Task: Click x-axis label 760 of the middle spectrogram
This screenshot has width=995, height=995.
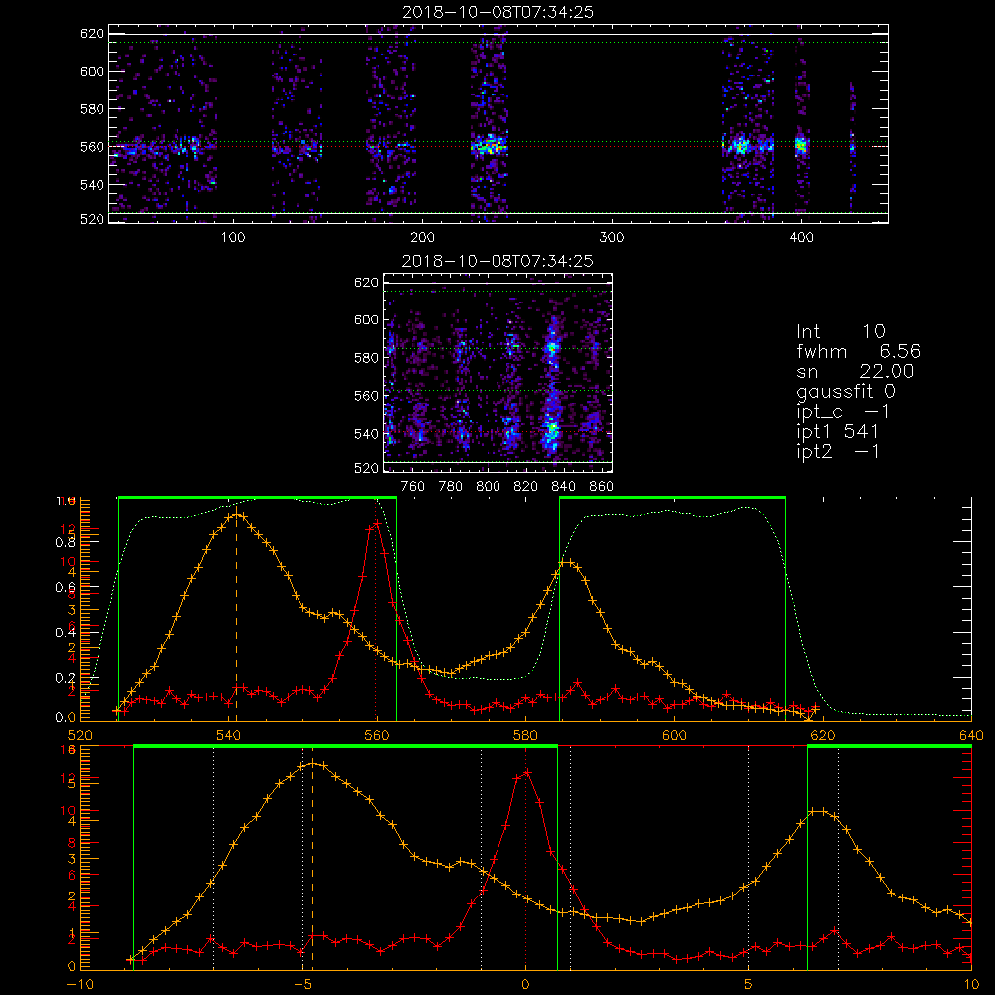Action: click(413, 487)
